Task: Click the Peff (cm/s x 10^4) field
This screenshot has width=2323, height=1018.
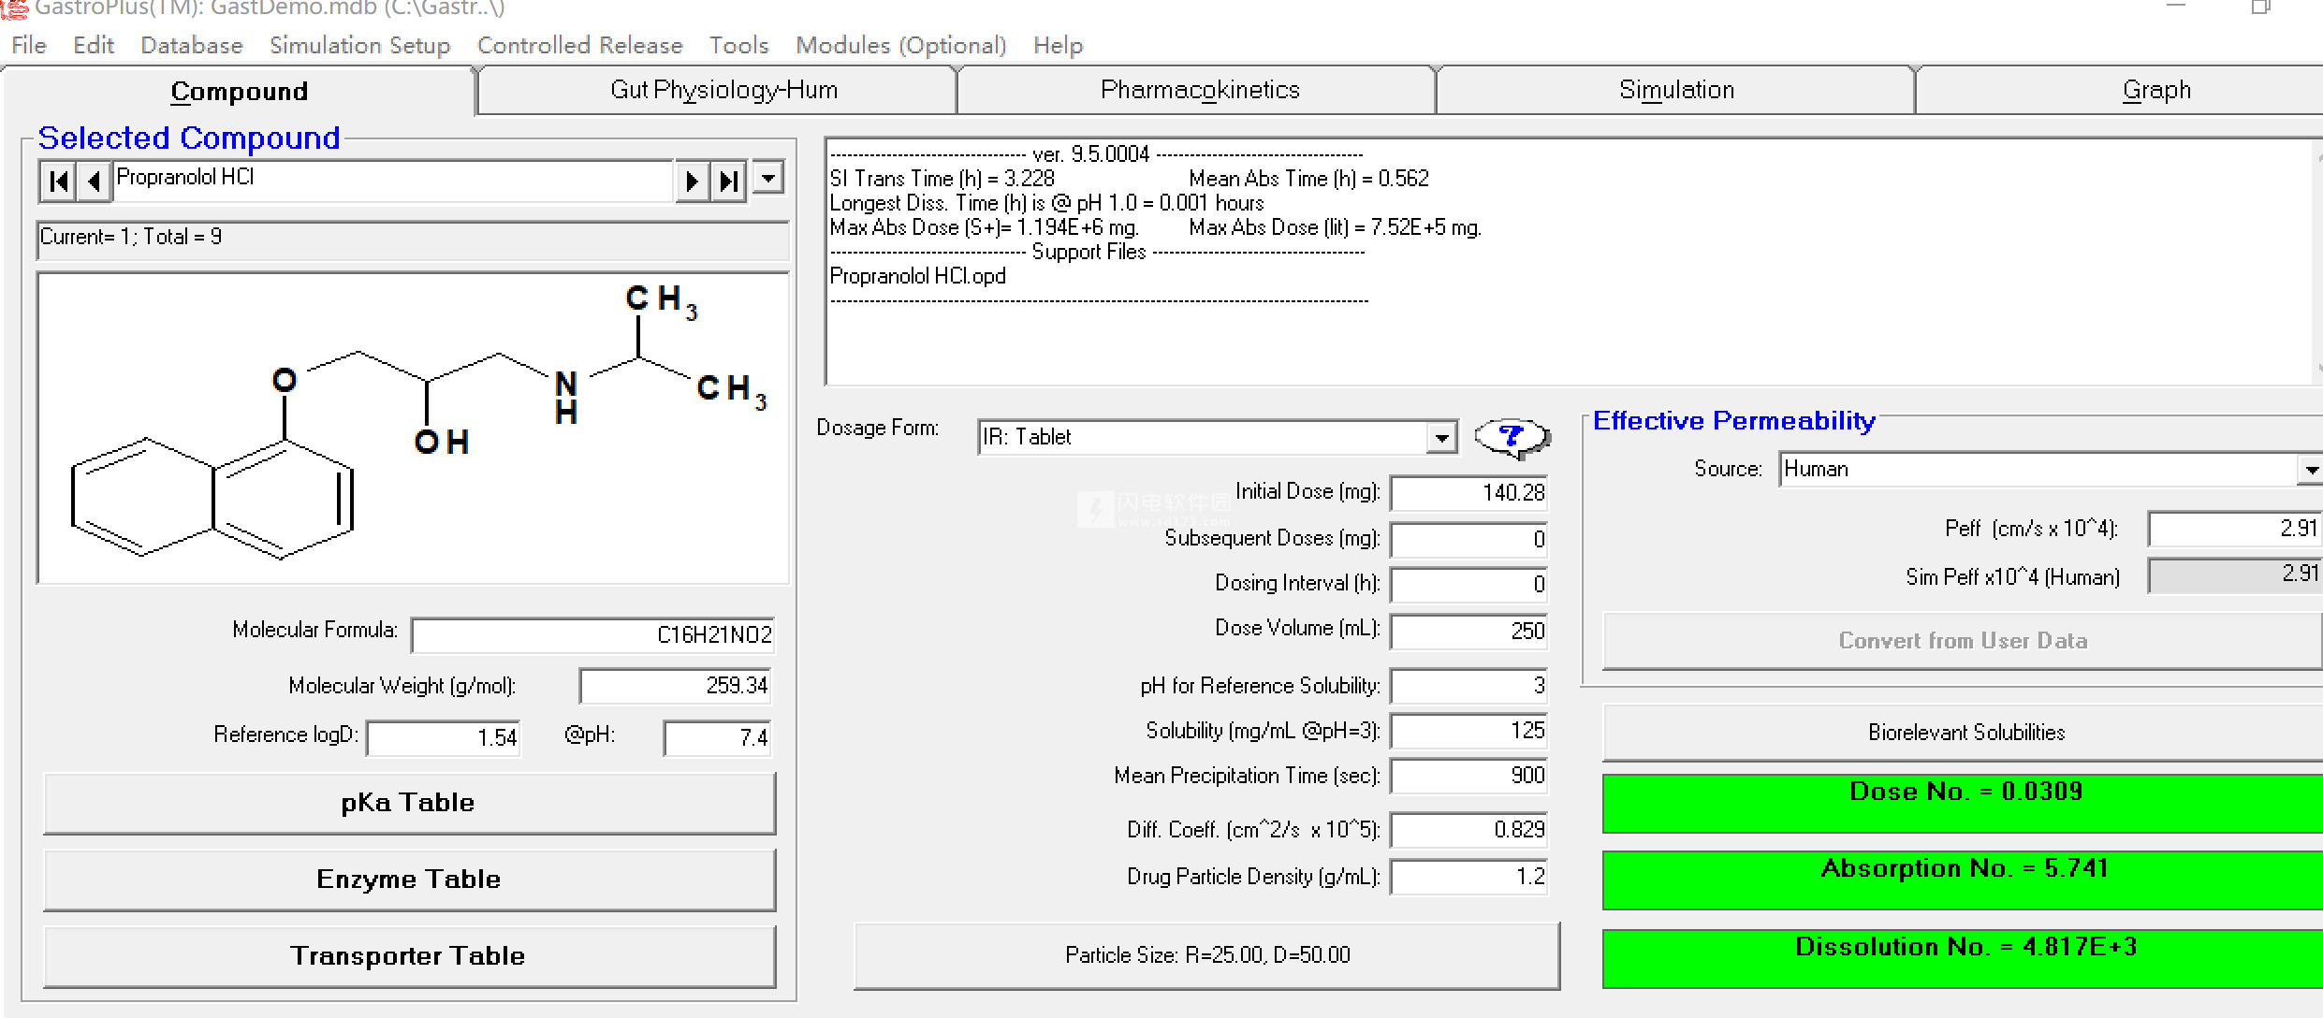Action: click(x=2236, y=529)
